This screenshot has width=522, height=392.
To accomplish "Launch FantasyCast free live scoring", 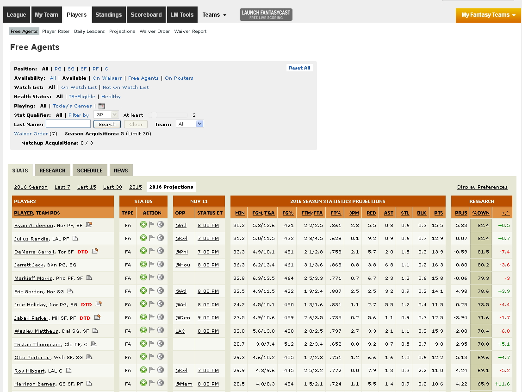I will [266, 15].
